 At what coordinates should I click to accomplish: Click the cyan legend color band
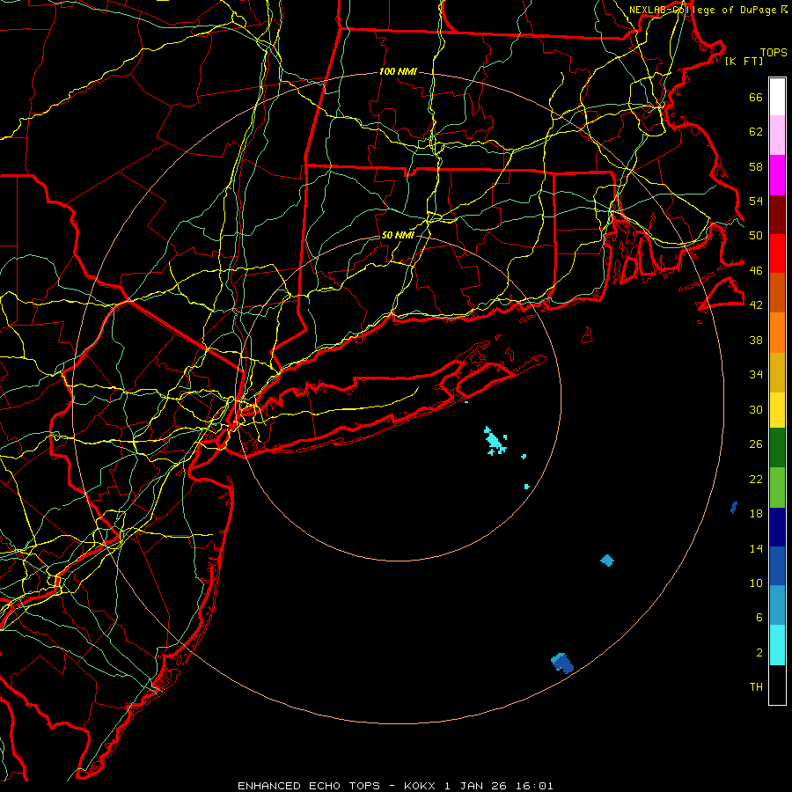coord(777,645)
